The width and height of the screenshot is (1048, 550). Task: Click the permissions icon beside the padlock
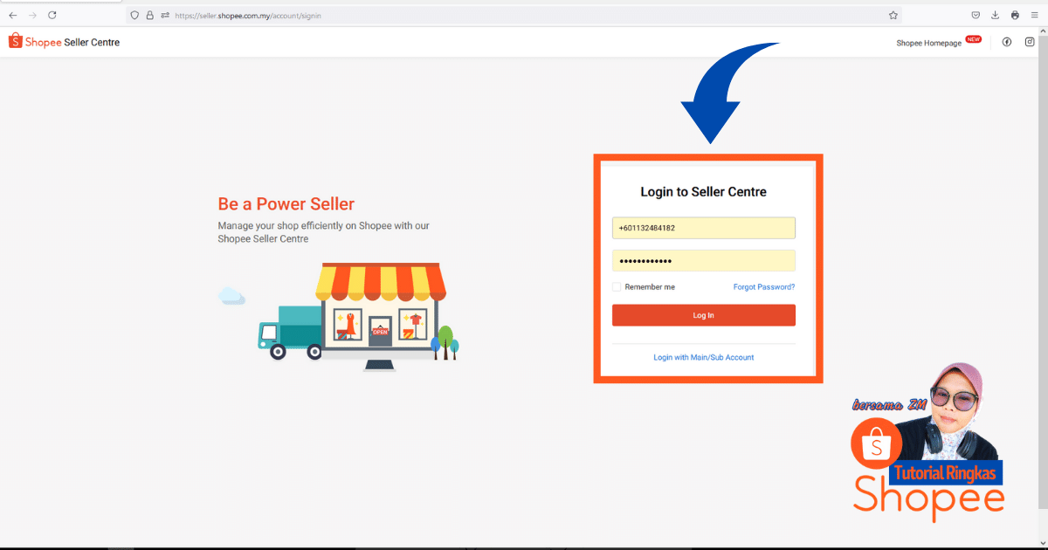(x=164, y=15)
